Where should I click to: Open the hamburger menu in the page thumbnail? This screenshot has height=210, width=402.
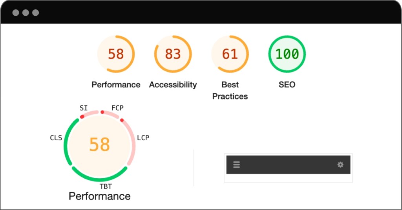(236, 165)
